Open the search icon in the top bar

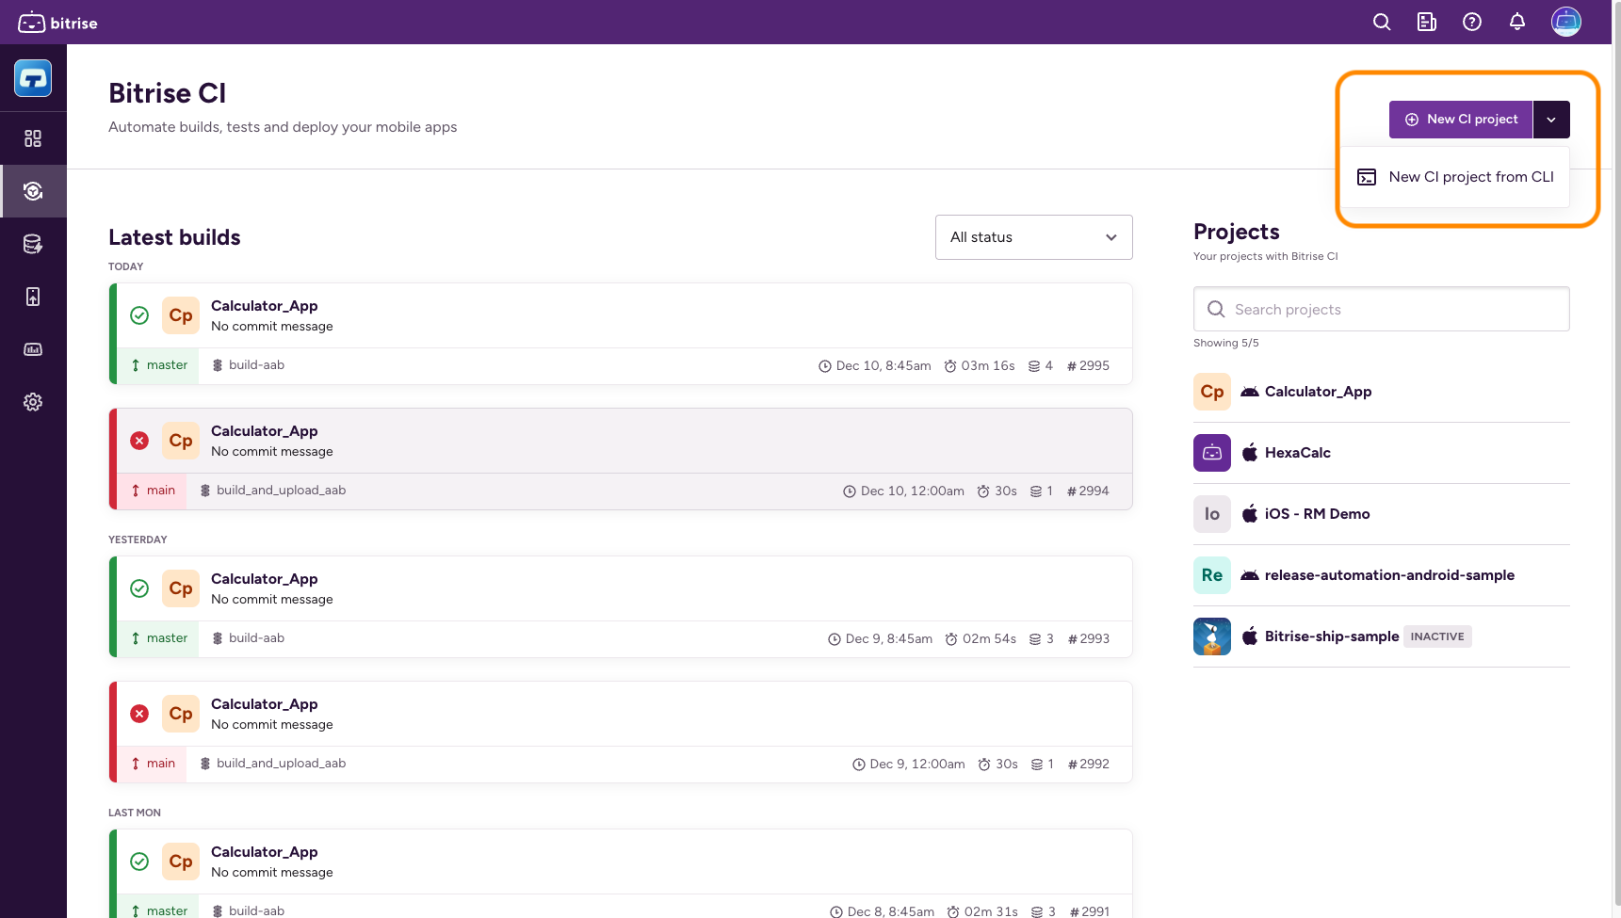pyautogui.click(x=1382, y=22)
